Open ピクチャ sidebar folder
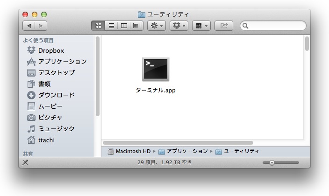The height and width of the screenshot is (196, 329). (50, 118)
